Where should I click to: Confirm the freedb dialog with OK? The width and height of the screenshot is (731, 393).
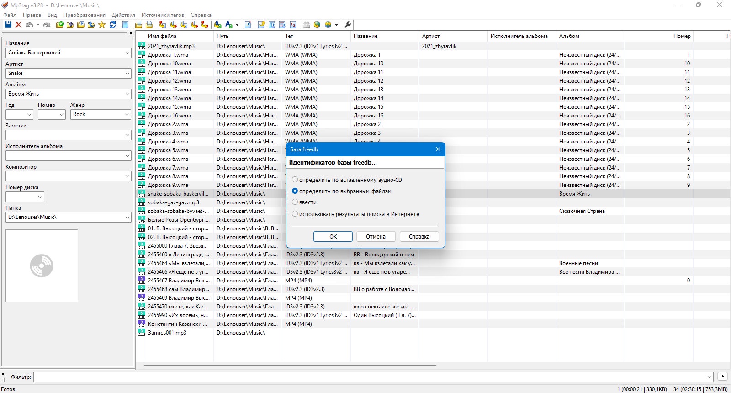[x=333, y=236]
